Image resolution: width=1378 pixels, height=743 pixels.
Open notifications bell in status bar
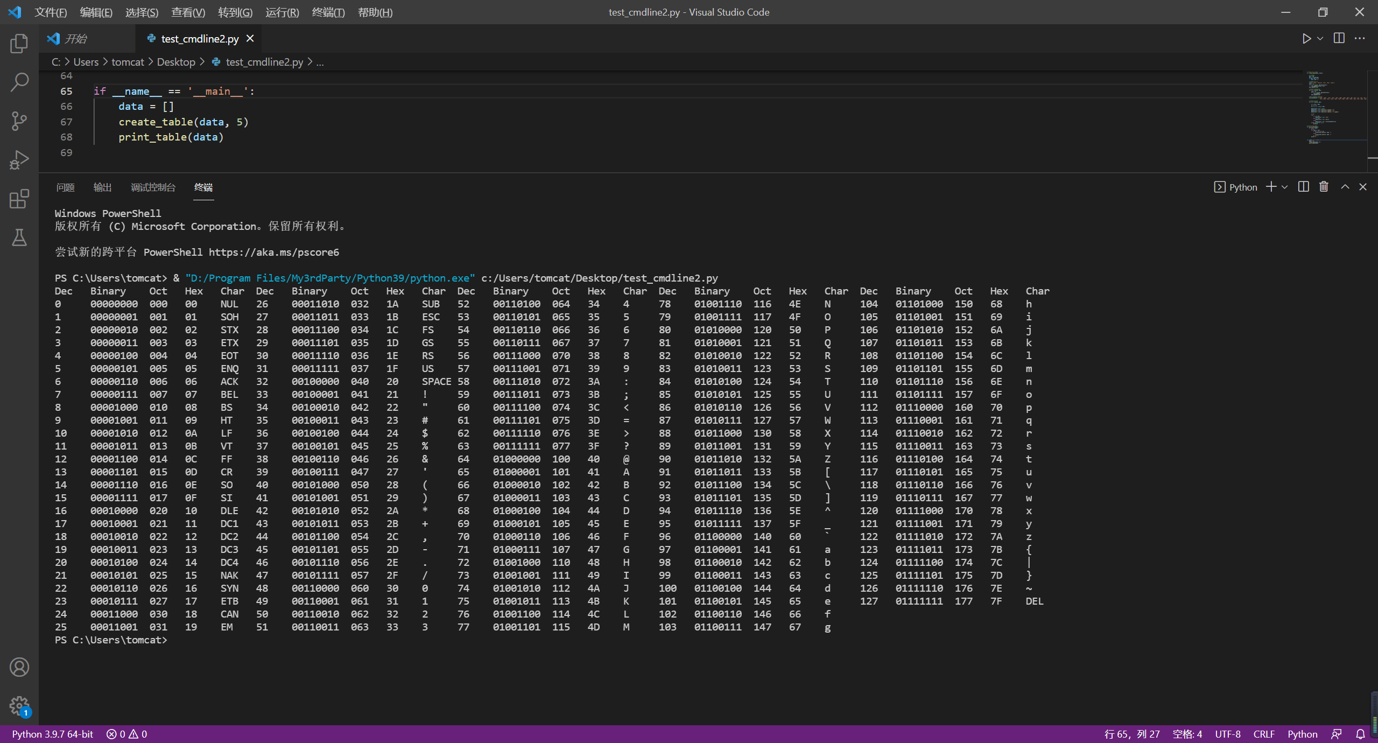coord(1360,734)
